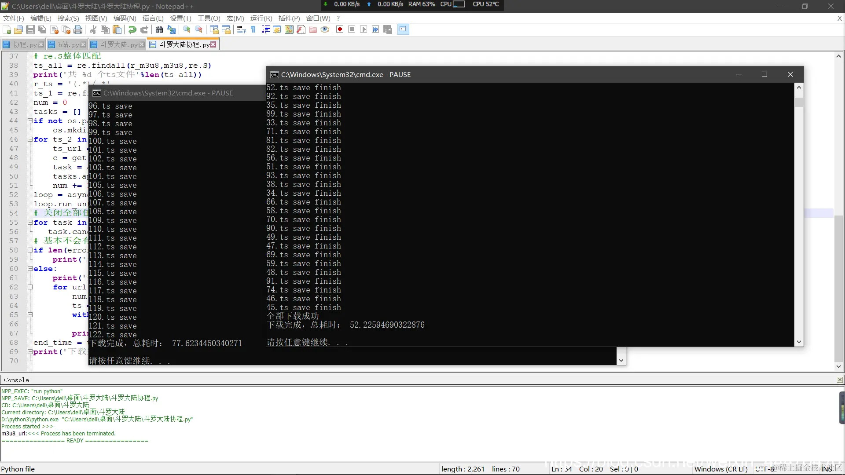The height and width of the screenshot is (475, 845).
Task: Toggle the word wrap toolbar button
Action: (241, 29)
